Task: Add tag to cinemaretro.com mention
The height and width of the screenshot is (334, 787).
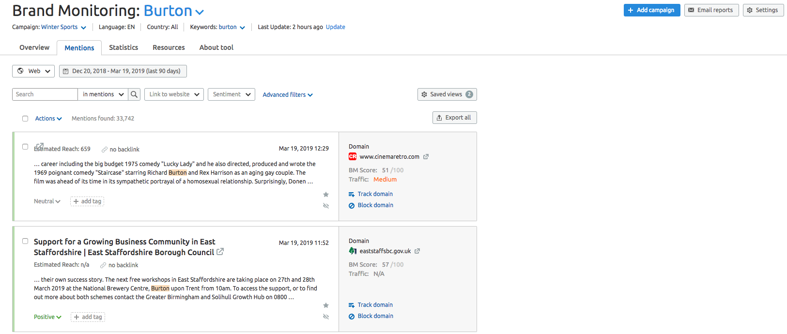Action: (87, 201)
